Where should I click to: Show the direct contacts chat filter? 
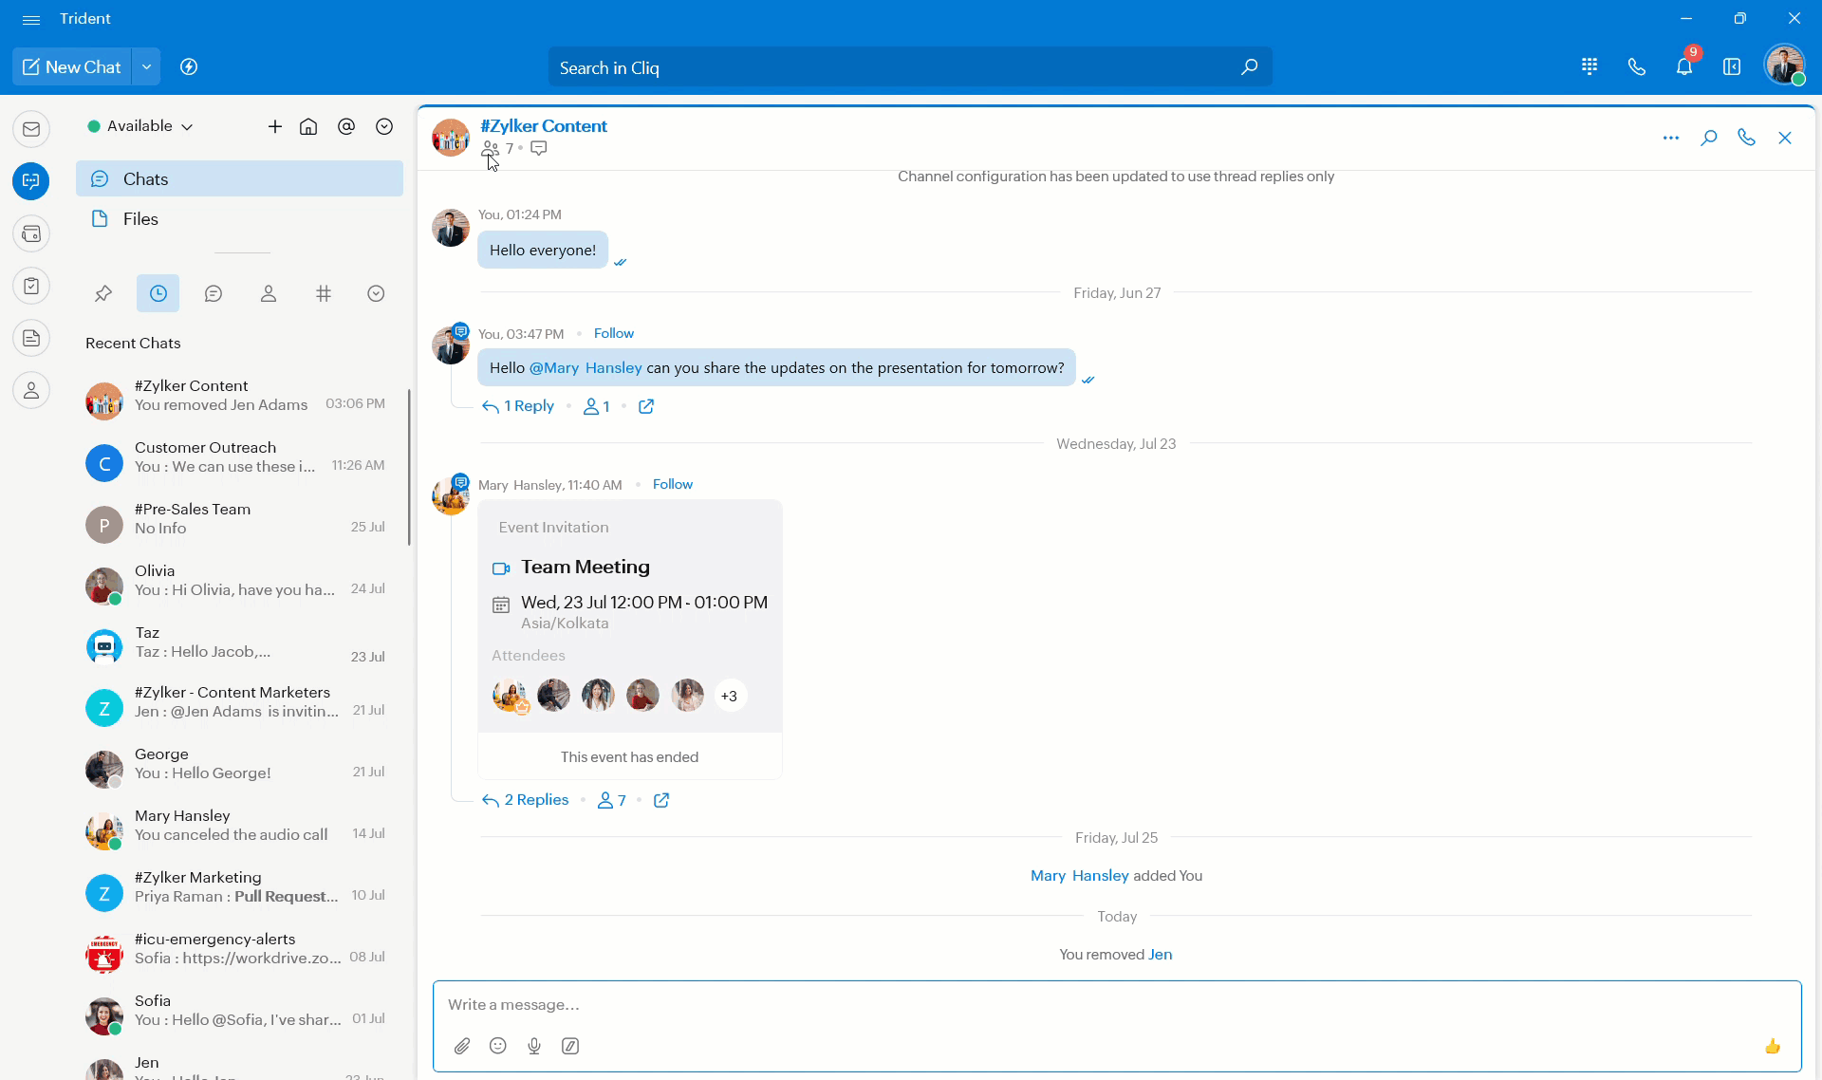(269, 294)
